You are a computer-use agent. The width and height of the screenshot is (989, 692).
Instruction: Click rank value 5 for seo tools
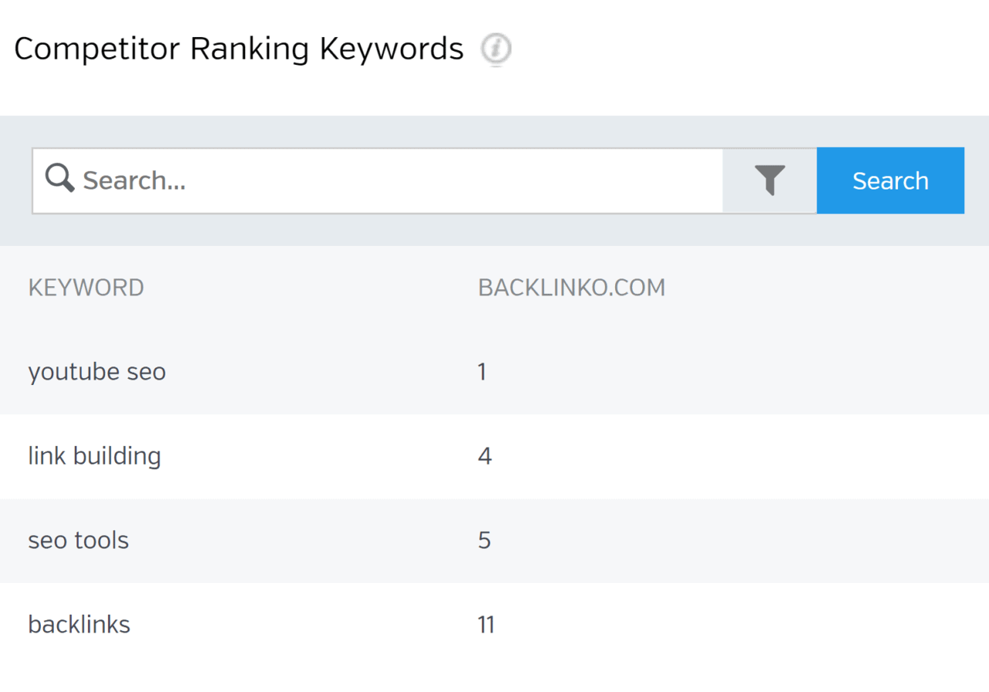coord(484,540)
